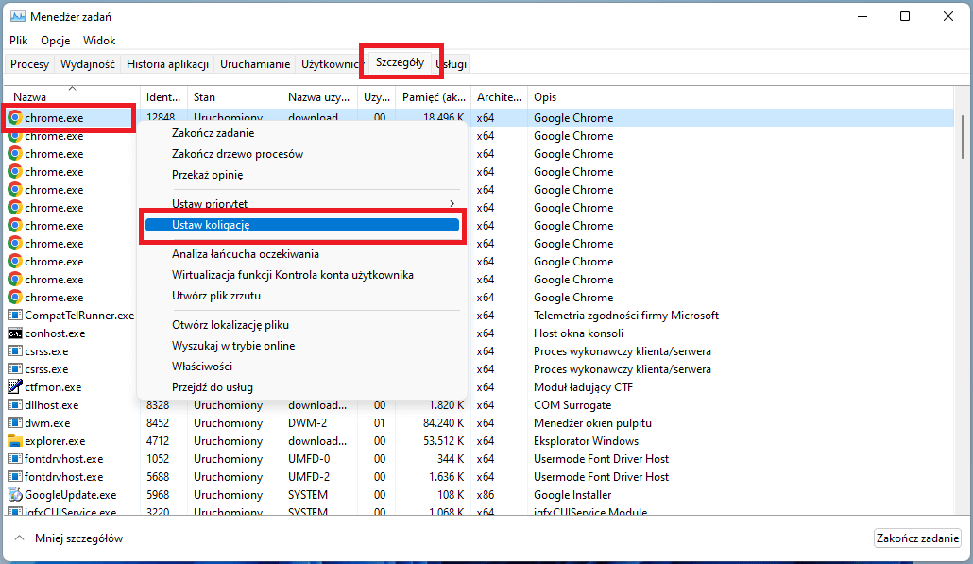Viewport: 973px width, 564px height.
Task: Select the ctfmon.exe process row
Action: click(479, 387)
